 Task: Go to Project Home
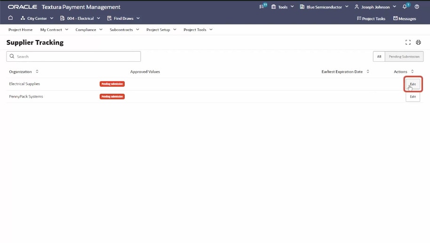pyautogui.click(x=20, y=30)
